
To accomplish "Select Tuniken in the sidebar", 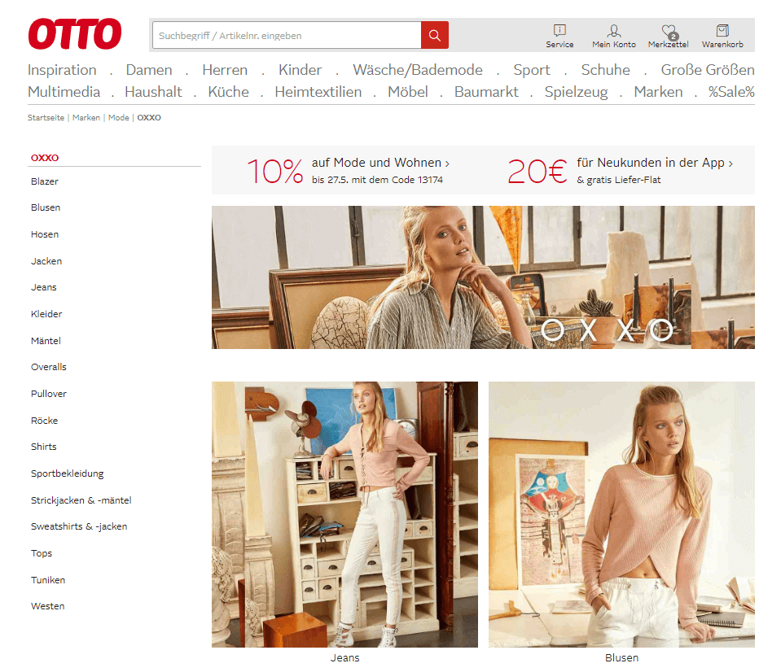I will [x=48, y=579].
